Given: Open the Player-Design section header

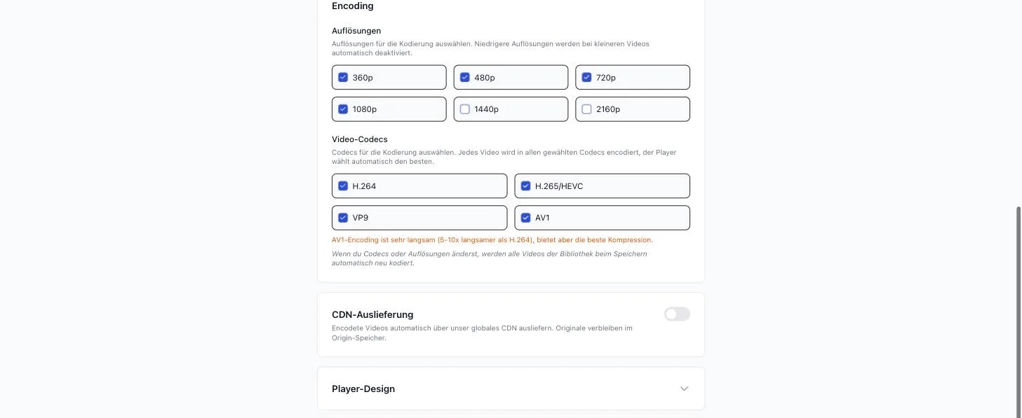Looking at the screenshot, I should pyautogui.click(x=511, y=389).
